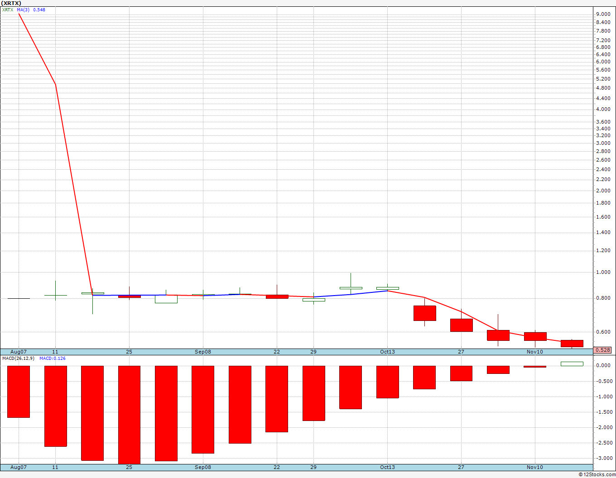Click the 9.000 price axis label
616x478 pixels.
603,14
